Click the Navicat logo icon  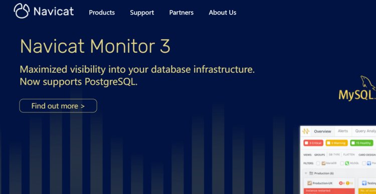pyautogui.click(x=22, y=11)
